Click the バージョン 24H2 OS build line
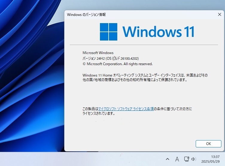 [111, 58]
